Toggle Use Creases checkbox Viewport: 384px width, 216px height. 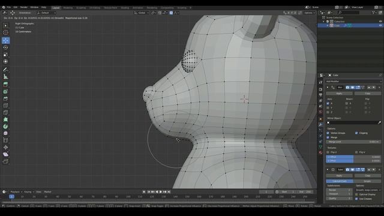coord(356,199)
